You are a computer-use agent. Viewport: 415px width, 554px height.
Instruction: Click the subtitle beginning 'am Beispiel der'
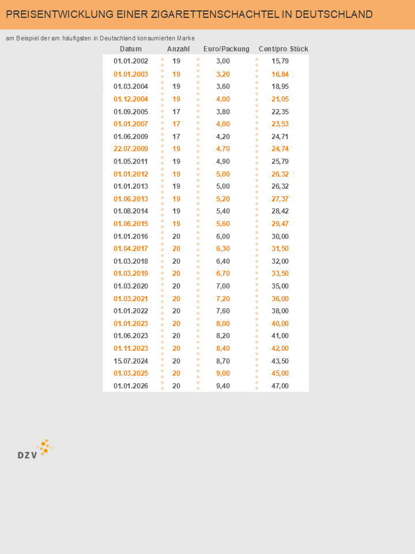point(100,39)
